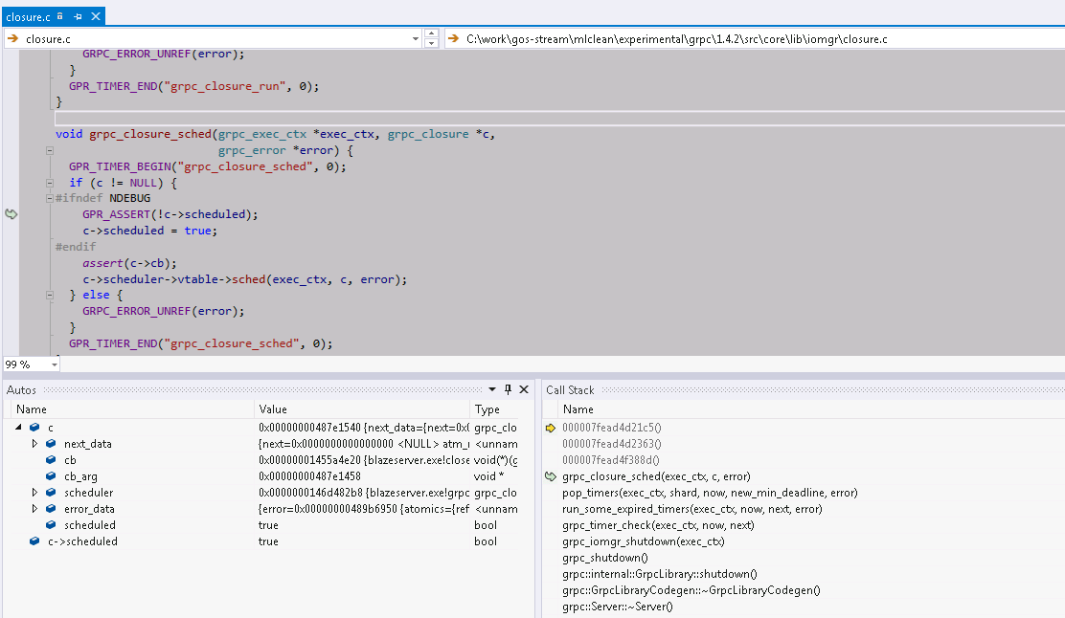Click the up stepper beside the navigation bar
This screenshot has height=618, width=1065.
(431, 33)
